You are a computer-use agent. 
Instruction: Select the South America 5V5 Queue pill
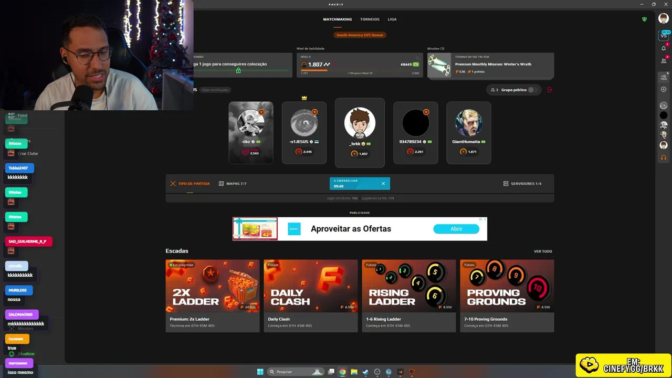(x=360, y=35)
